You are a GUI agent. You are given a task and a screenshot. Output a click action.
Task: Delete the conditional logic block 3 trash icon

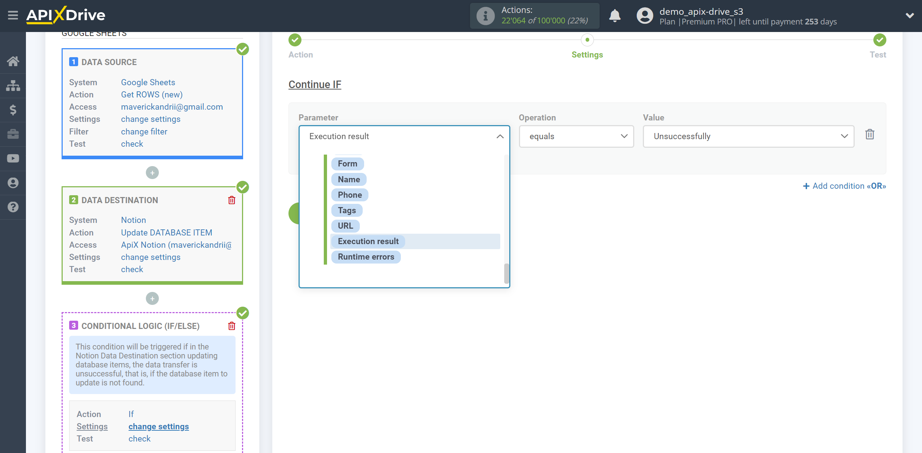232,326
